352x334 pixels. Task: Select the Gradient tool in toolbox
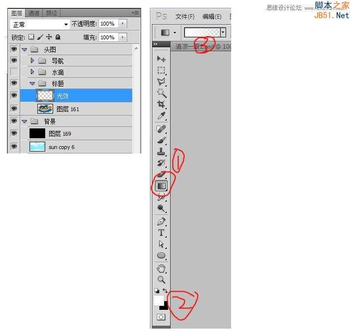click(161, 186)
